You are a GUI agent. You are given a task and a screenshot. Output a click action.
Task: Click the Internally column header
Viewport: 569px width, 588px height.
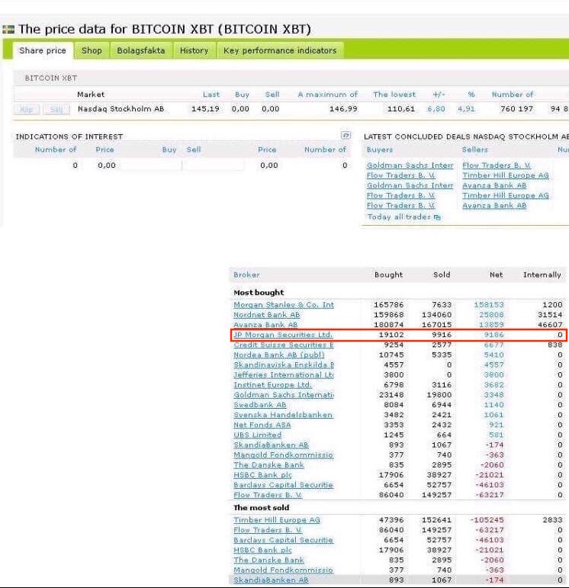(542, 275)
